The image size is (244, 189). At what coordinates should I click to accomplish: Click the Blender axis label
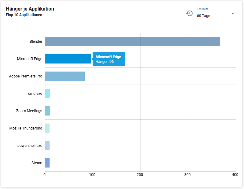(36, 42)
